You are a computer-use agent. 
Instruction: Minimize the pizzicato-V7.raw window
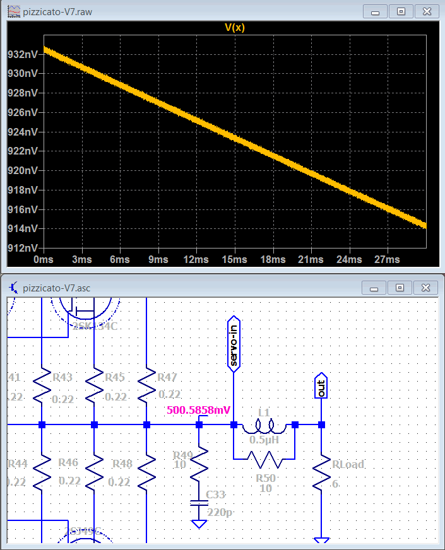click(375, 11)
